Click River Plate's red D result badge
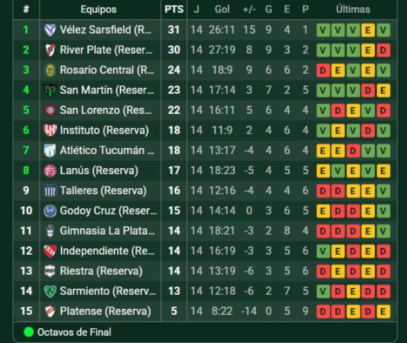Image resolution: width=407 pixels, height=343 pixels. [x=383, y=50]
